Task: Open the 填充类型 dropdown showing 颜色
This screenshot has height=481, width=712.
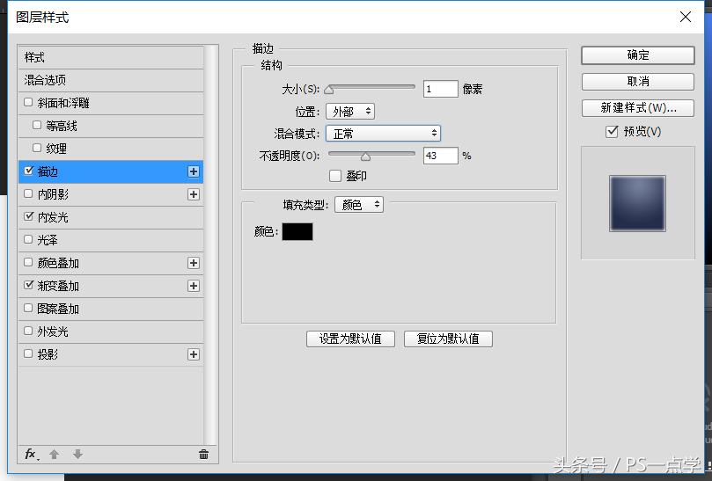Action: (x=359, y=205)
